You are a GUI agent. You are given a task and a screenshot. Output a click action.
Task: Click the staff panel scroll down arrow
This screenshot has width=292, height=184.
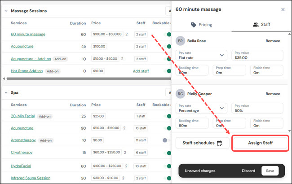(289, 131)
